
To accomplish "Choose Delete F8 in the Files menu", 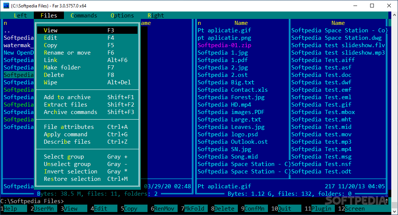I will [x=87, y=75].
